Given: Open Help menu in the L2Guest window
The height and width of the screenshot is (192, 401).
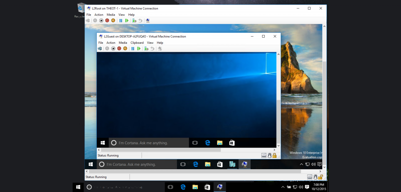Looking at the screenshot, I should [x=160, y=43].
